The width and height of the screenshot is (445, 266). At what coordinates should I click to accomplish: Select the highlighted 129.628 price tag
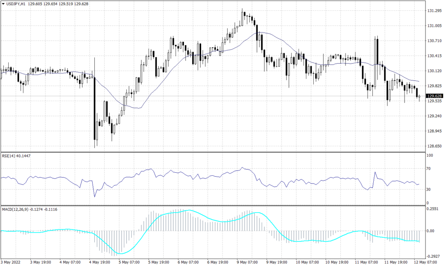[x=435, y=95]
